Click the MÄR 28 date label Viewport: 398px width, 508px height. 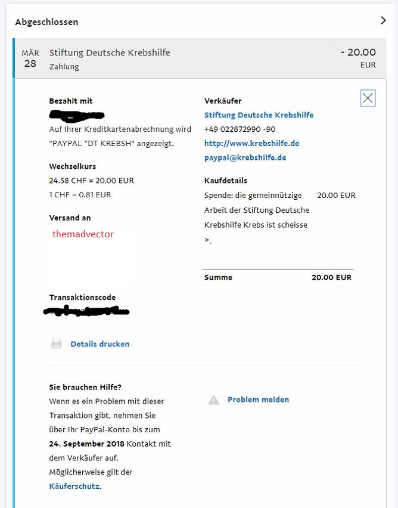point(30,58)
